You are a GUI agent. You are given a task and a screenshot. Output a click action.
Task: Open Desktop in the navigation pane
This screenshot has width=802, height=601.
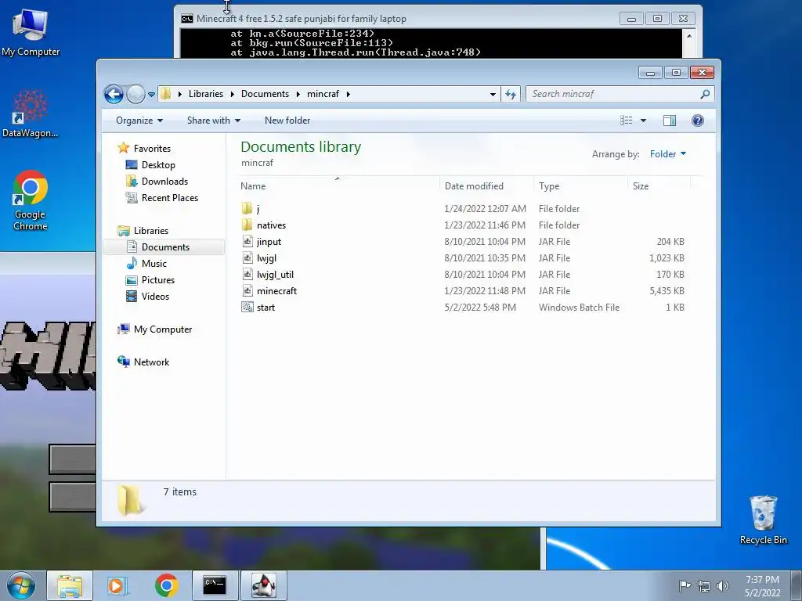[x=158, y=165]
